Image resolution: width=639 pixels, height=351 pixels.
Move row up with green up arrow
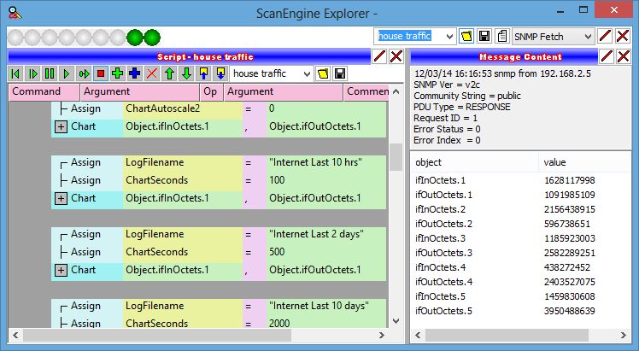click(169, 73)
